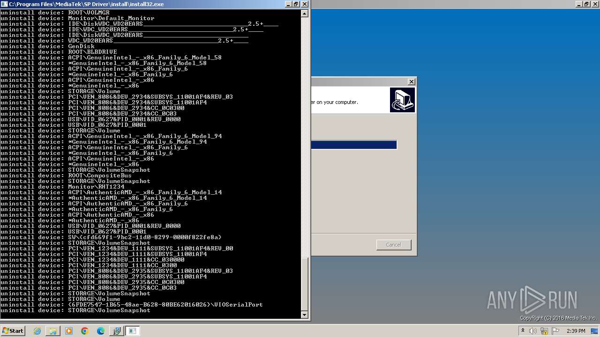Image resolution: width=600 pixels, height=337 pixels.
Task: Open Google Chrome from the taskbar
Action: (85, 331)
